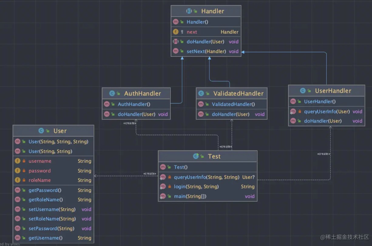This screenshot has height=246, width=372.
Task: Click the method icon beside Handler() constructor
Action: pos(176,22)
